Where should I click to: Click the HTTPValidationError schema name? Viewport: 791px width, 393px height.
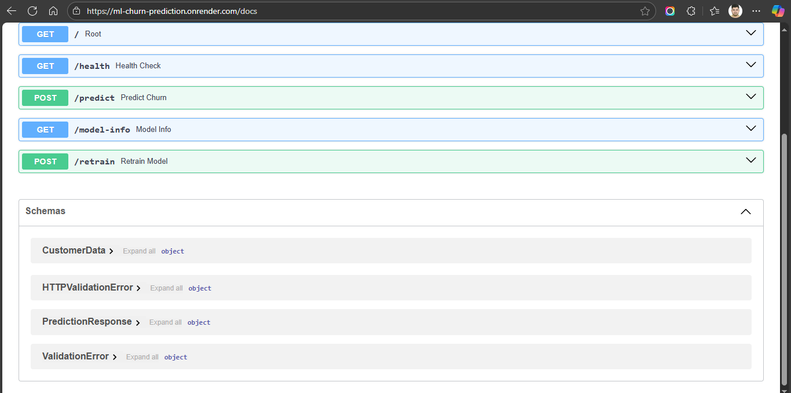87,288
